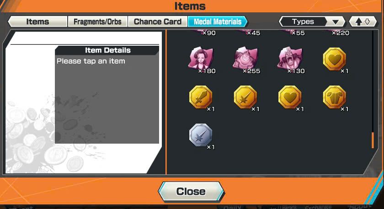Switch to the Chance Card tab
384x209 pixels.
[x=157, y=21]
